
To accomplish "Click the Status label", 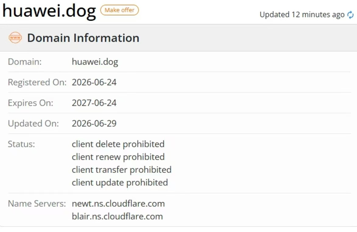I will pos(21,144).
